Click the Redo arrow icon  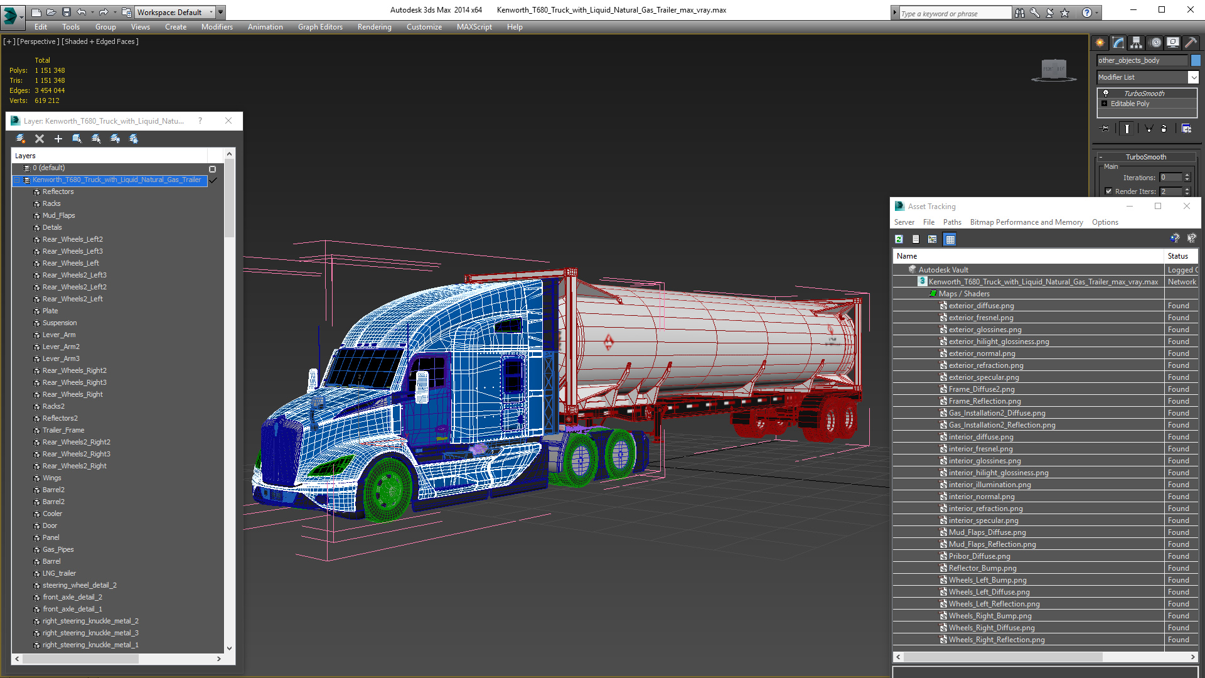point(104,12)
